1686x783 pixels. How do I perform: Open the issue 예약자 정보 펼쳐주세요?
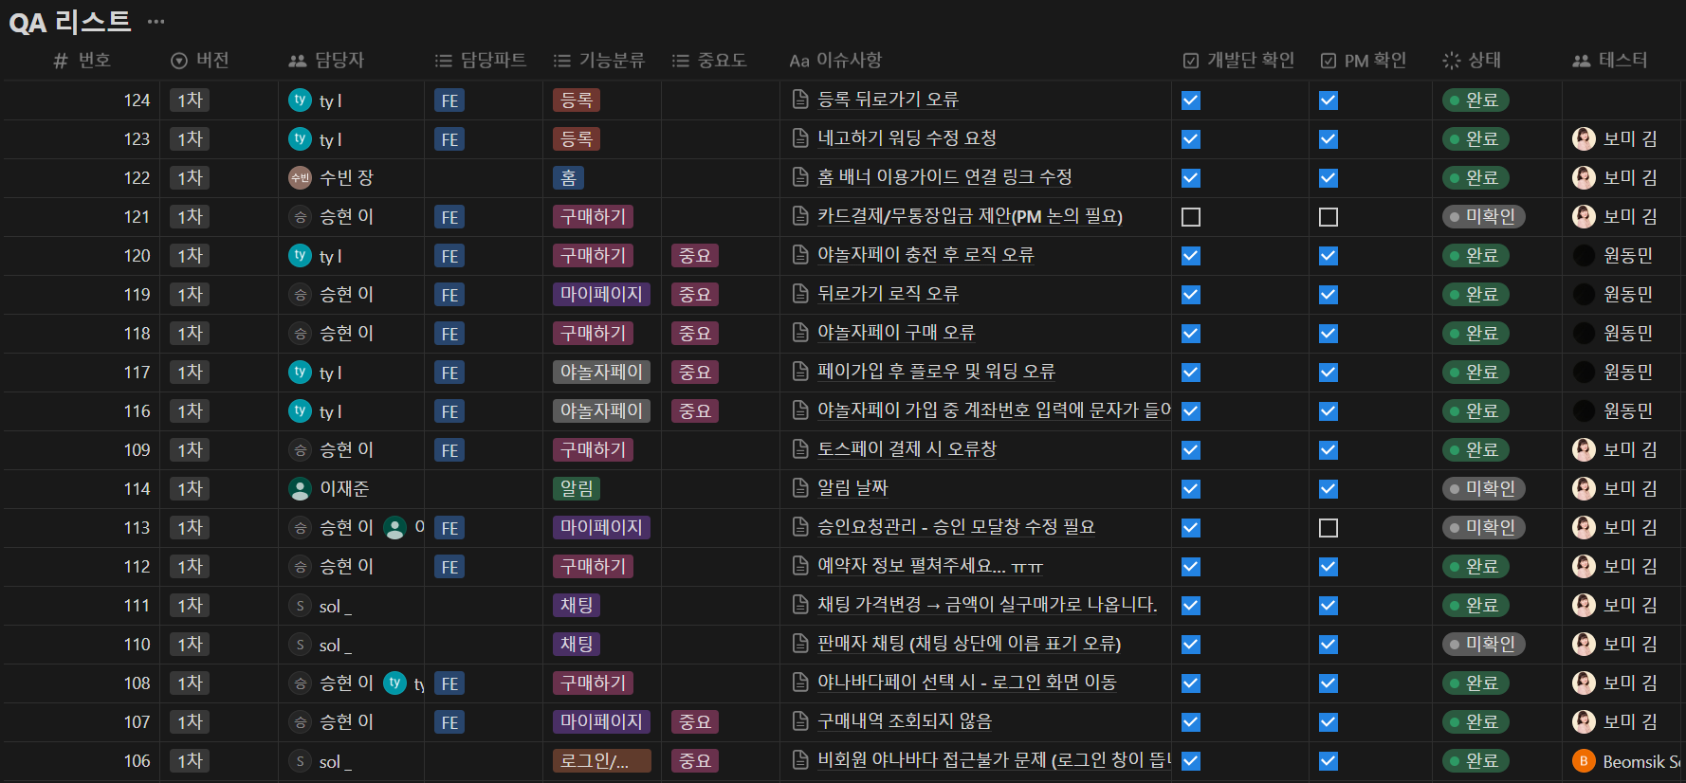point(930,566)
